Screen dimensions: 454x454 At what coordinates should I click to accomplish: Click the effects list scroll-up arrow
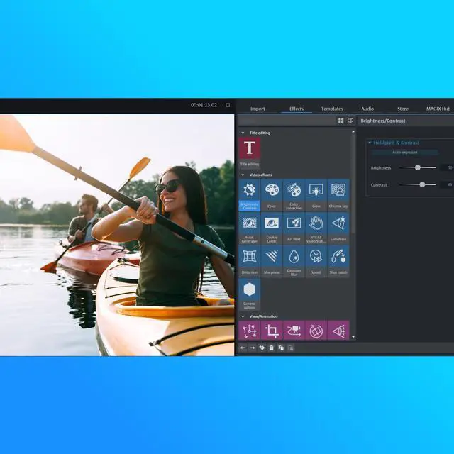[353, 132]
